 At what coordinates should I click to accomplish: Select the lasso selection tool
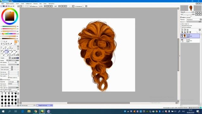pos(4,41)
